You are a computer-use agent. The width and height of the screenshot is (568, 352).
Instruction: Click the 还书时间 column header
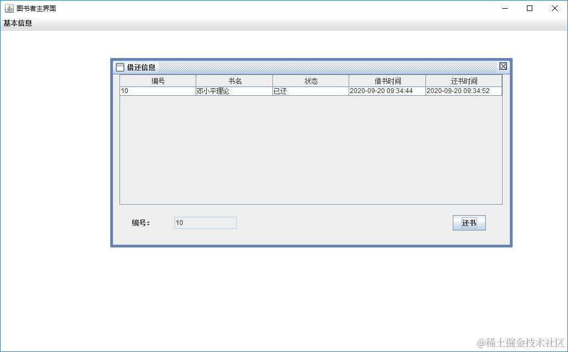tap(463, 80)
